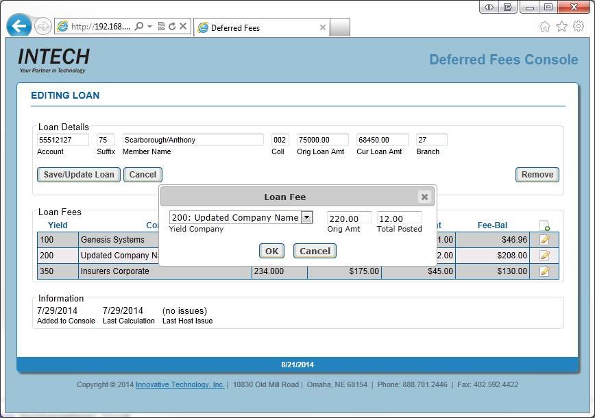Viewport: 595px width, 418px height.
Task: Expand the Yield Company dropdown
Action: click(306, 217)
